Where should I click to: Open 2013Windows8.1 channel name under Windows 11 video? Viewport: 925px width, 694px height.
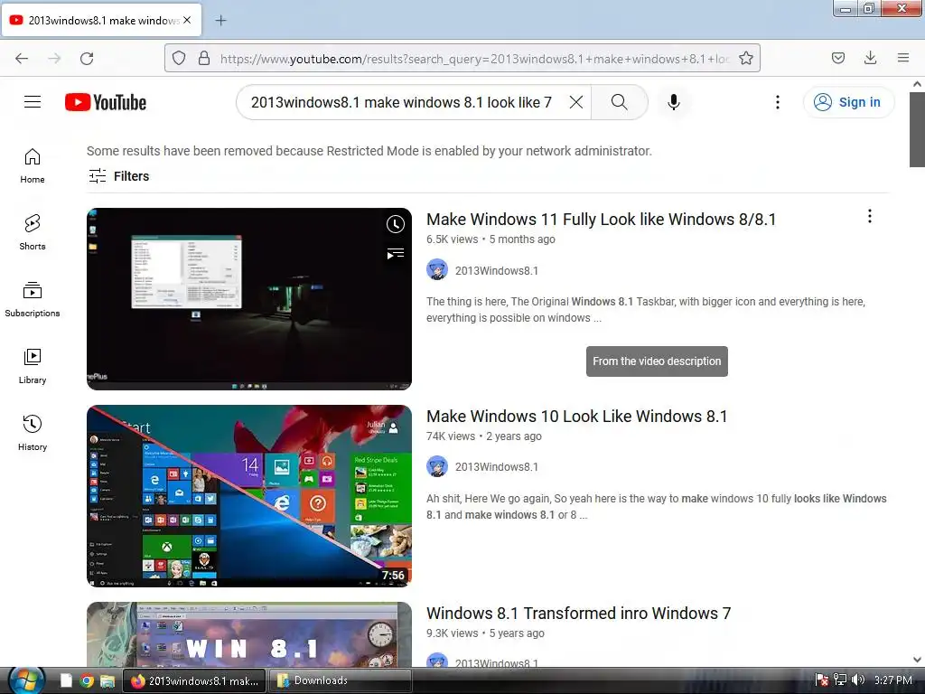496,271
